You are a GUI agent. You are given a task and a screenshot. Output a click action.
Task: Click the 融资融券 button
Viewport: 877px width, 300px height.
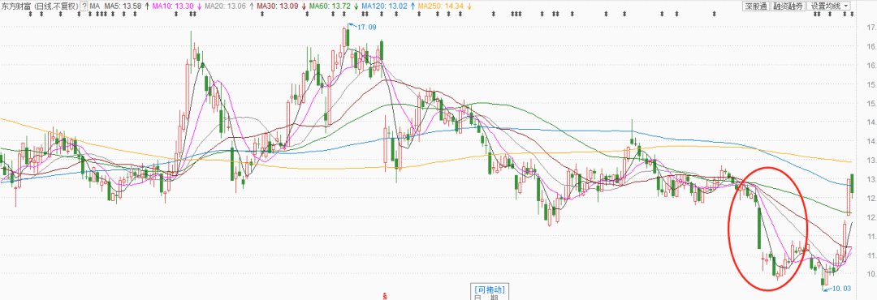(787, 6)
